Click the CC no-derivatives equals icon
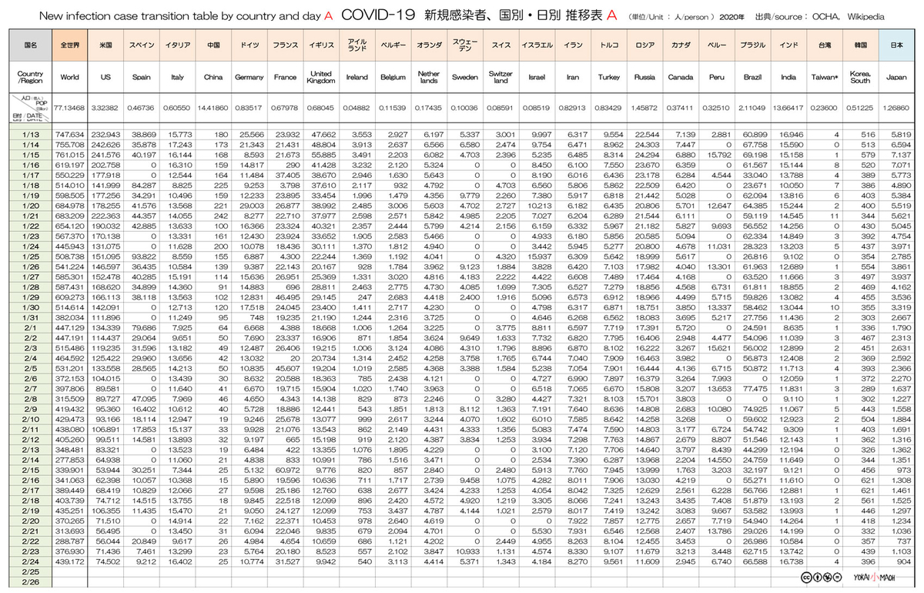This screenshot has width=924, height=593. point(839,578)
